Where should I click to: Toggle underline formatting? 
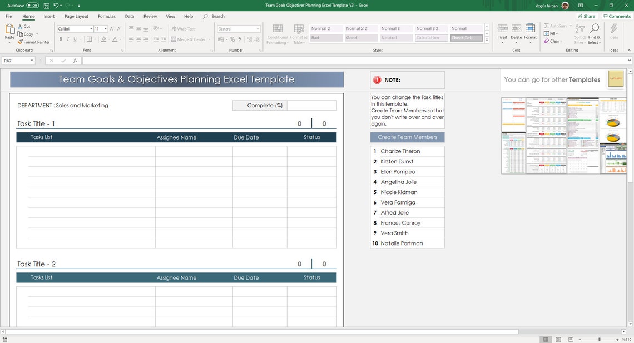[x=74, y=39]
